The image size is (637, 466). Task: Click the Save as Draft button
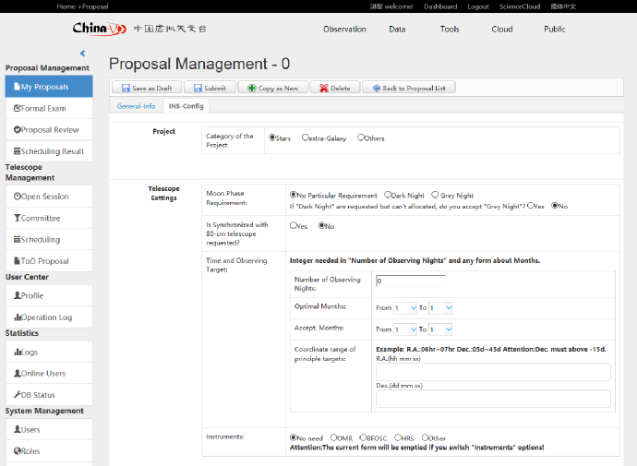point(146,88)
